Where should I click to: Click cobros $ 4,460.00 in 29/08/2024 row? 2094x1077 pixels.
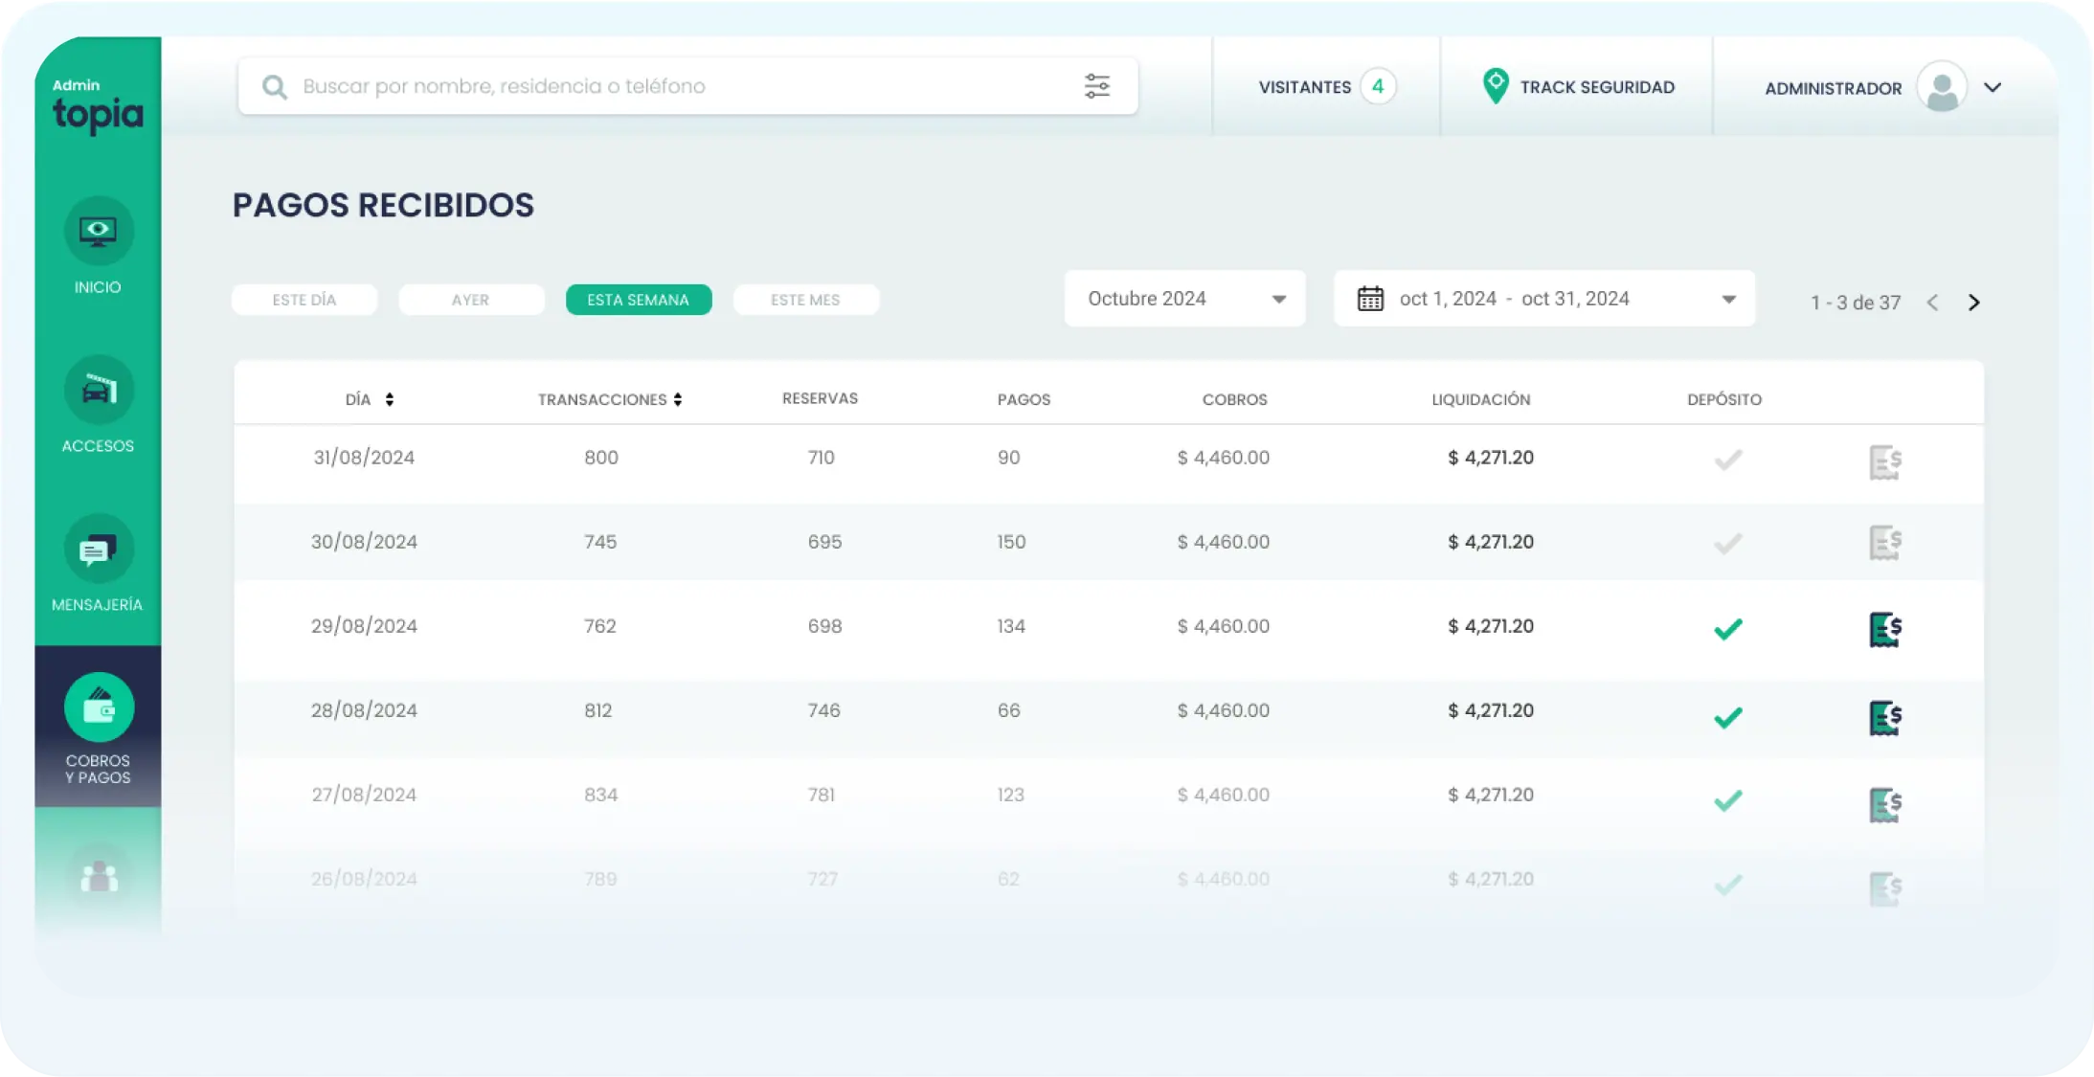click(1224, 626)
